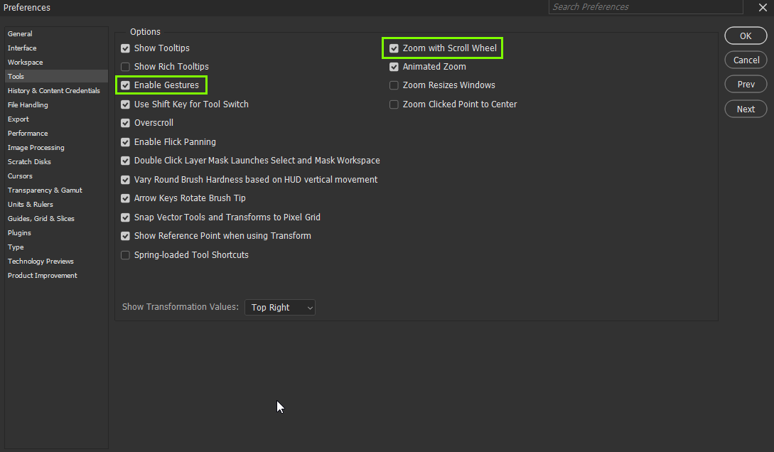774x452 pixels.
Task: Open the Show Transformation Values dropdown
Action: click(279, 307)
